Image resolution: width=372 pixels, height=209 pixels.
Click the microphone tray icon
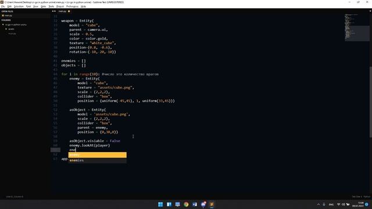click(324, 204)
